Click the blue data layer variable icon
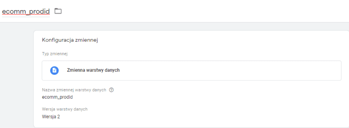 click(x=55, y=70)
